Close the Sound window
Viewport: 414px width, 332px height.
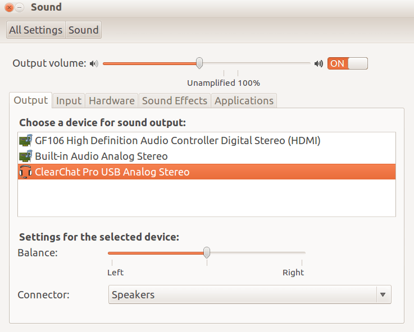(10, 8)
